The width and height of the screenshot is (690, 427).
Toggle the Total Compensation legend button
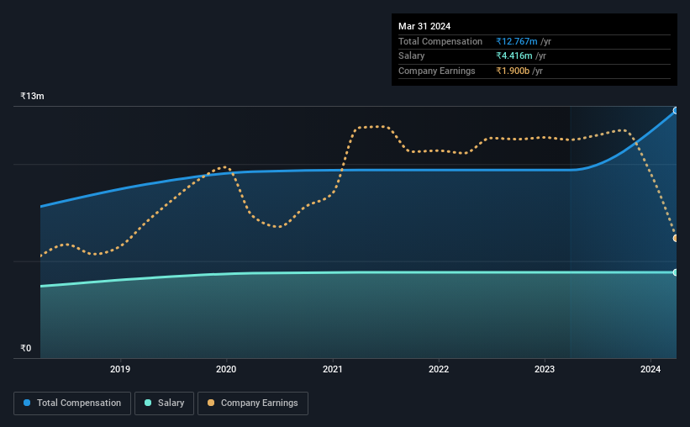pos(72,403)
